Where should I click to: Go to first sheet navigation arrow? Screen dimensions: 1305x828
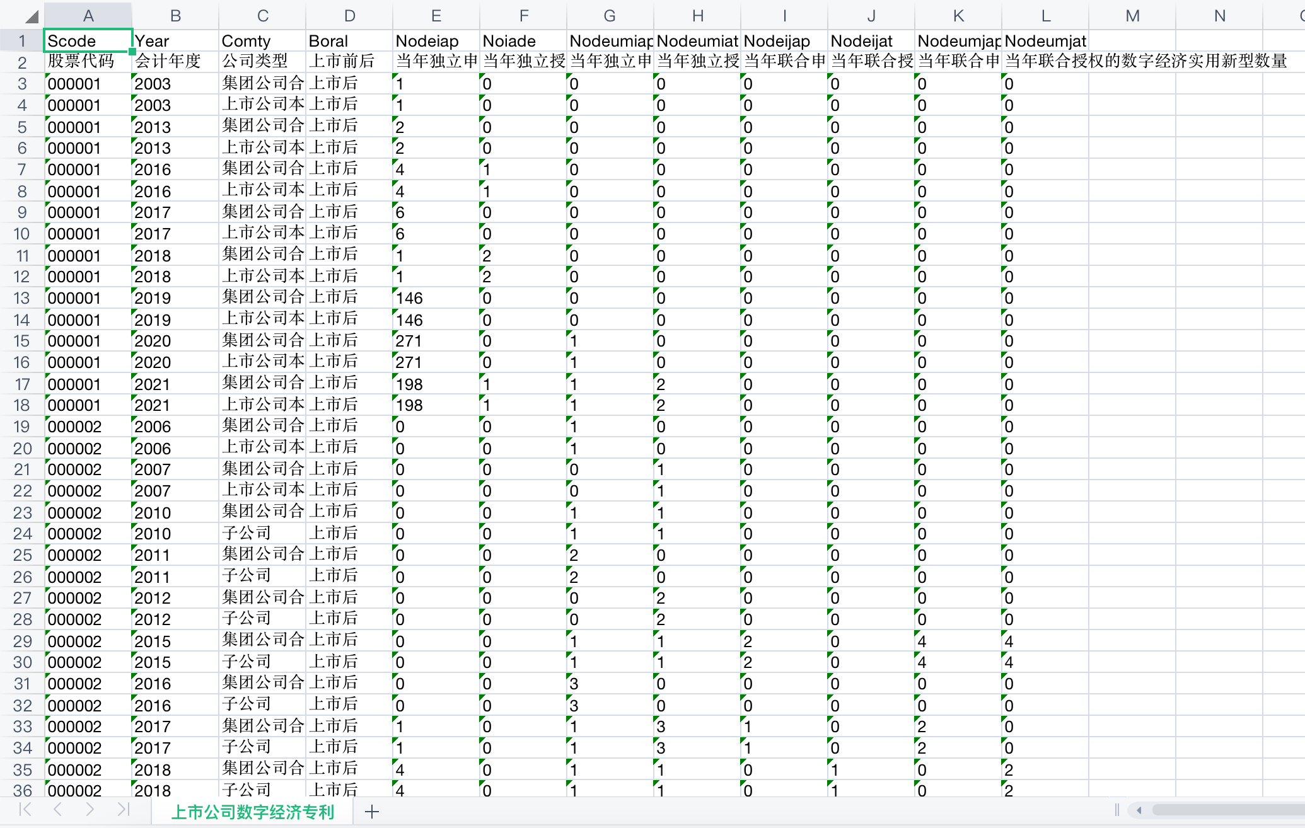click(x=25, y=810)
